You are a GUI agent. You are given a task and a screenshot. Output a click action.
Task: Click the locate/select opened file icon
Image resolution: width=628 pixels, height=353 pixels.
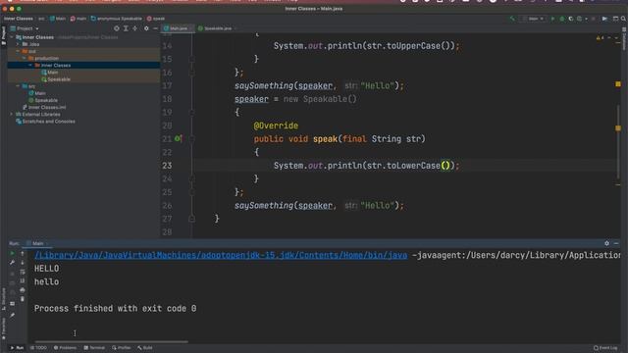[x=116, y=28]
